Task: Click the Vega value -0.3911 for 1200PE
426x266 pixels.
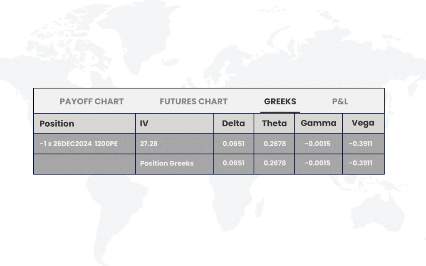Action: (x=362, y=144)
